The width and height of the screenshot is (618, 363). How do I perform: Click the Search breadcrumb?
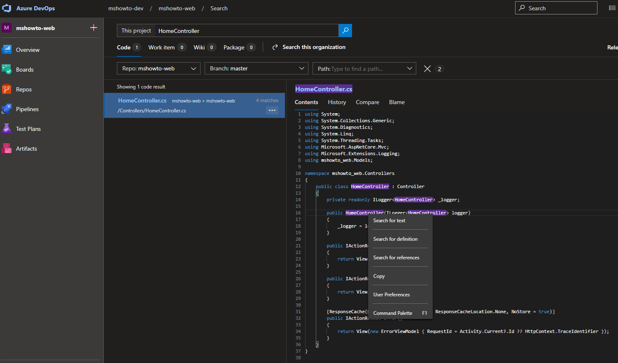[219, 8]
